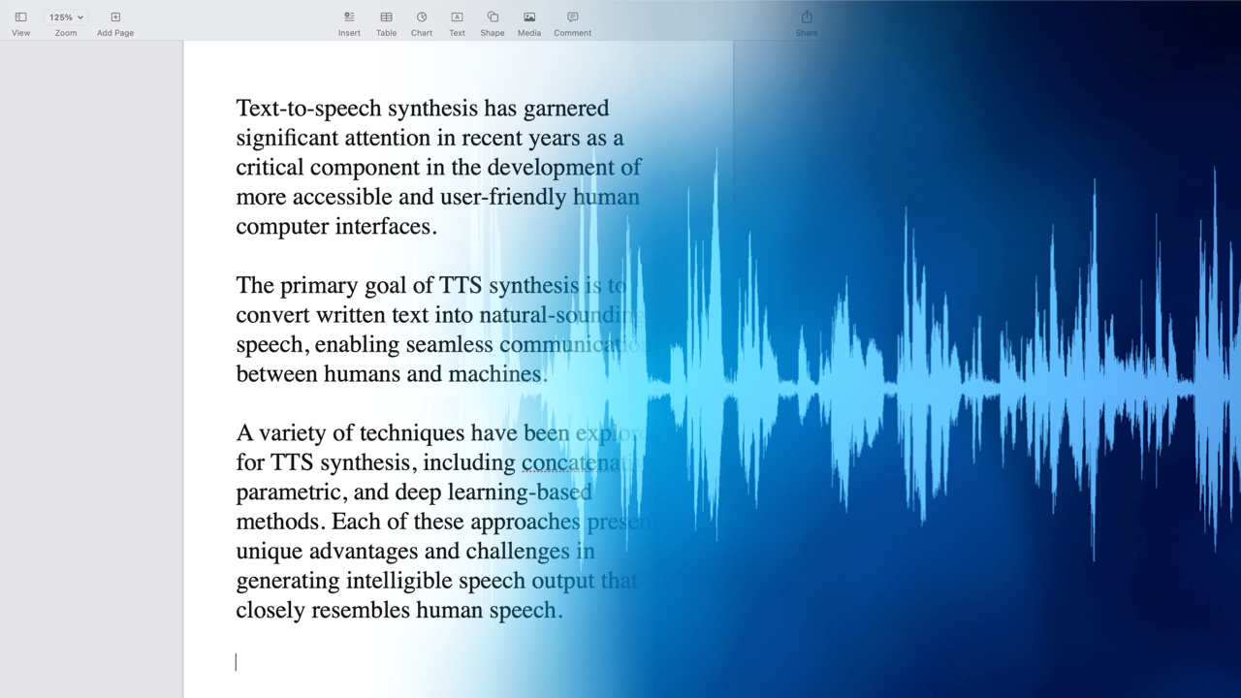Image resolution: width=1241 pixels, height=698 pixels.
Task: Open the Chart insertion options
Action: (x=421, y=21)
